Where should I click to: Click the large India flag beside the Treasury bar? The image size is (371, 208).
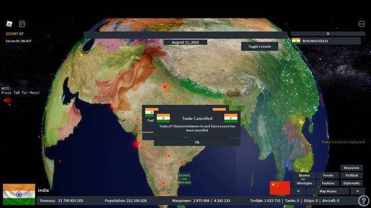(19, 194)
